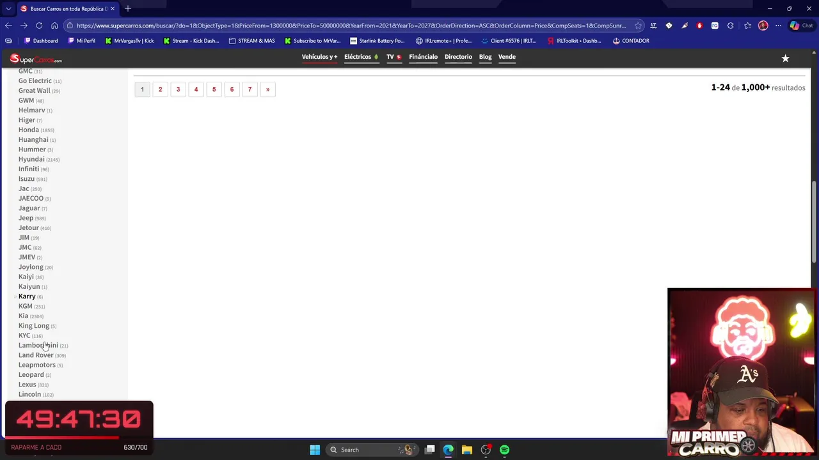The image size is (819, 460).
Task: Open the Windows Start menu
Action: pyautogui.click(x=315, y=450)
